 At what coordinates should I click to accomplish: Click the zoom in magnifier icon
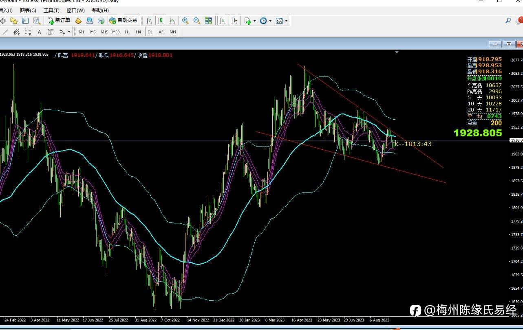pyautogui.click(x=185, y=21)
